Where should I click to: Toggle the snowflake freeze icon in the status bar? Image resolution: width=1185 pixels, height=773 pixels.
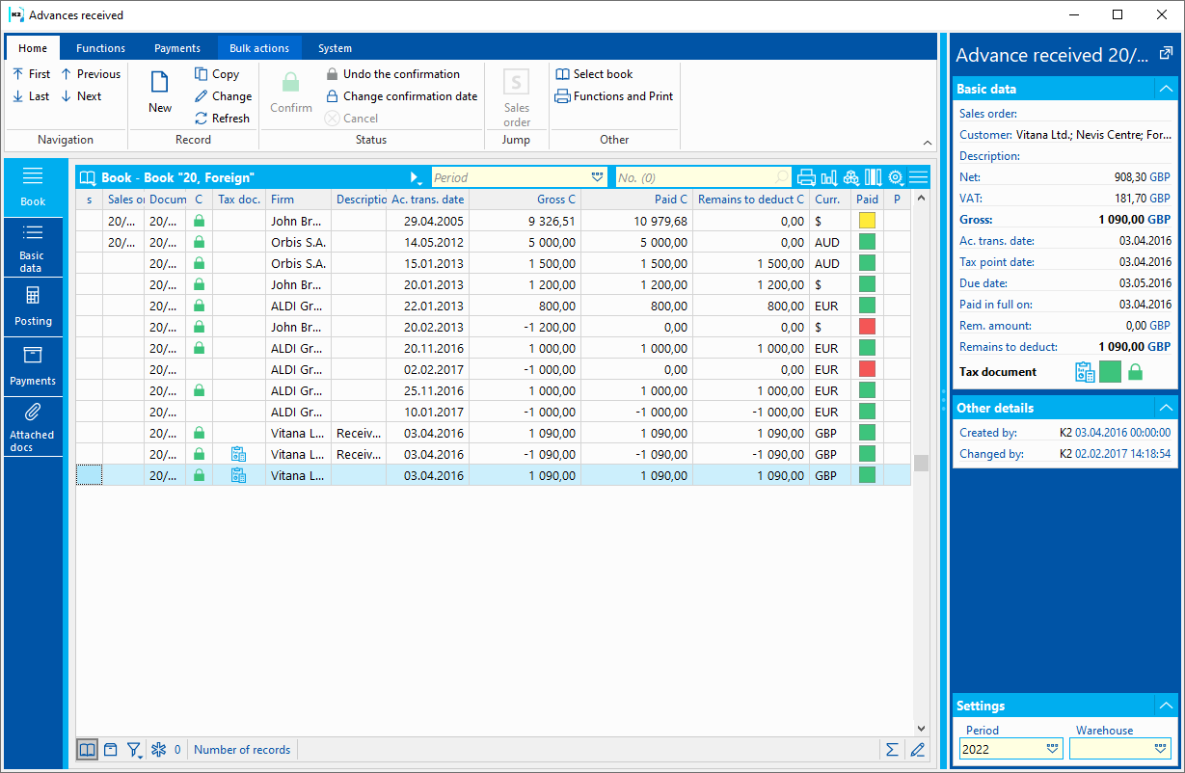click(x=159, y=750)
